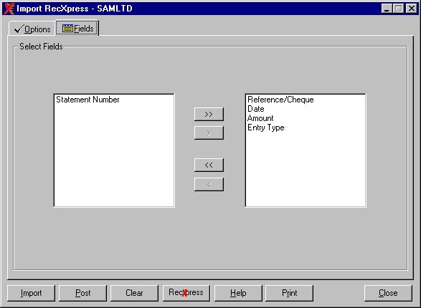Choose the Amount field in selected list
The image size is (421, 308).
(260, 118)
